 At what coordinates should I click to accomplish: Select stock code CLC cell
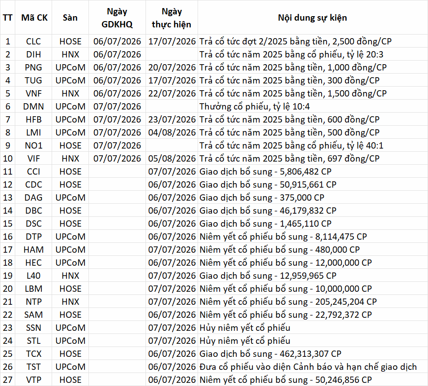click(34, 41)
